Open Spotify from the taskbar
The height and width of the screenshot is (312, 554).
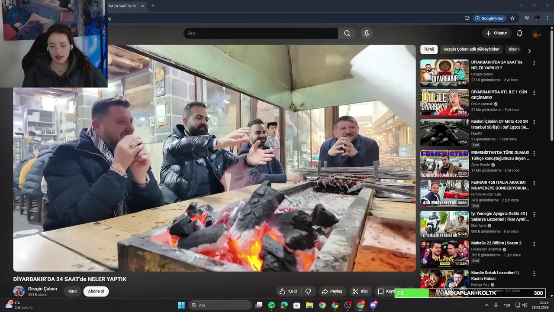click(x=271, y=305)
